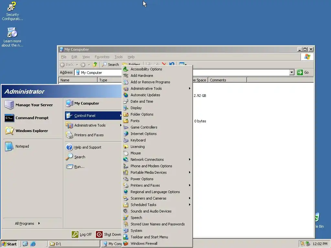Open the D:\ taskbar button
The width and height of the screenshot is (331, 248).
coord(74,244)
